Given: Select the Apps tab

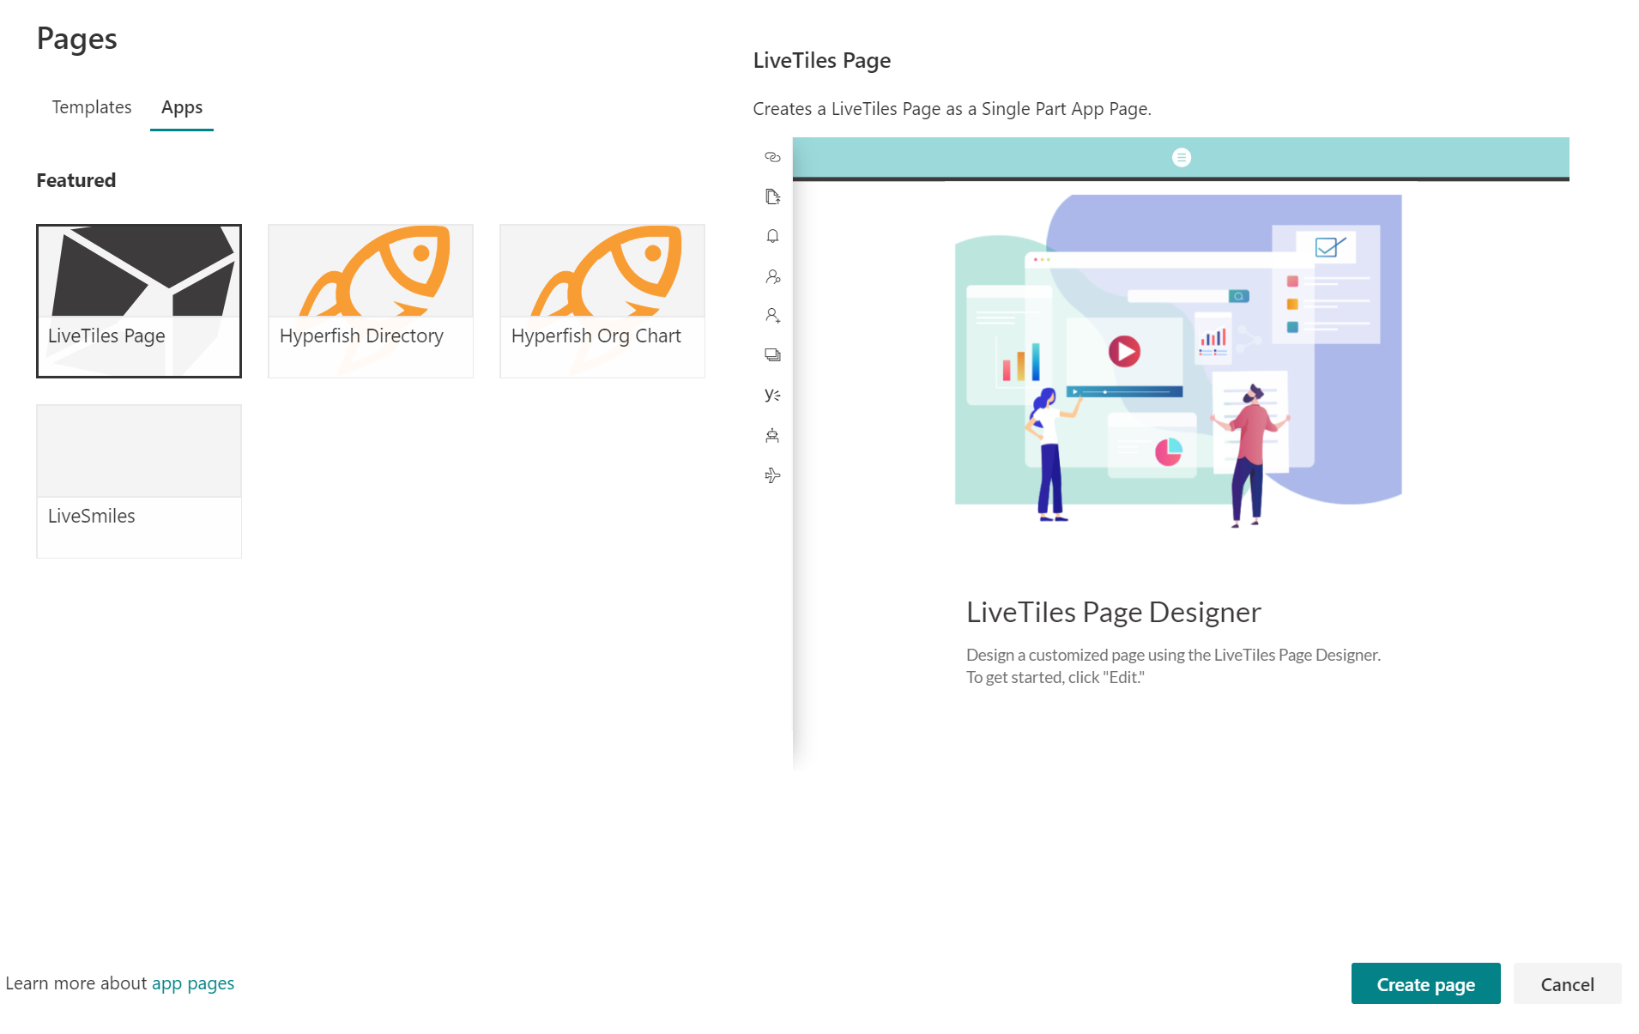Looking at the screenshot, I should pos(182,107).
